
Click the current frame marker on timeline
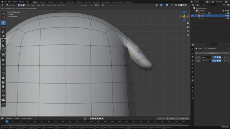coord(7,121)
